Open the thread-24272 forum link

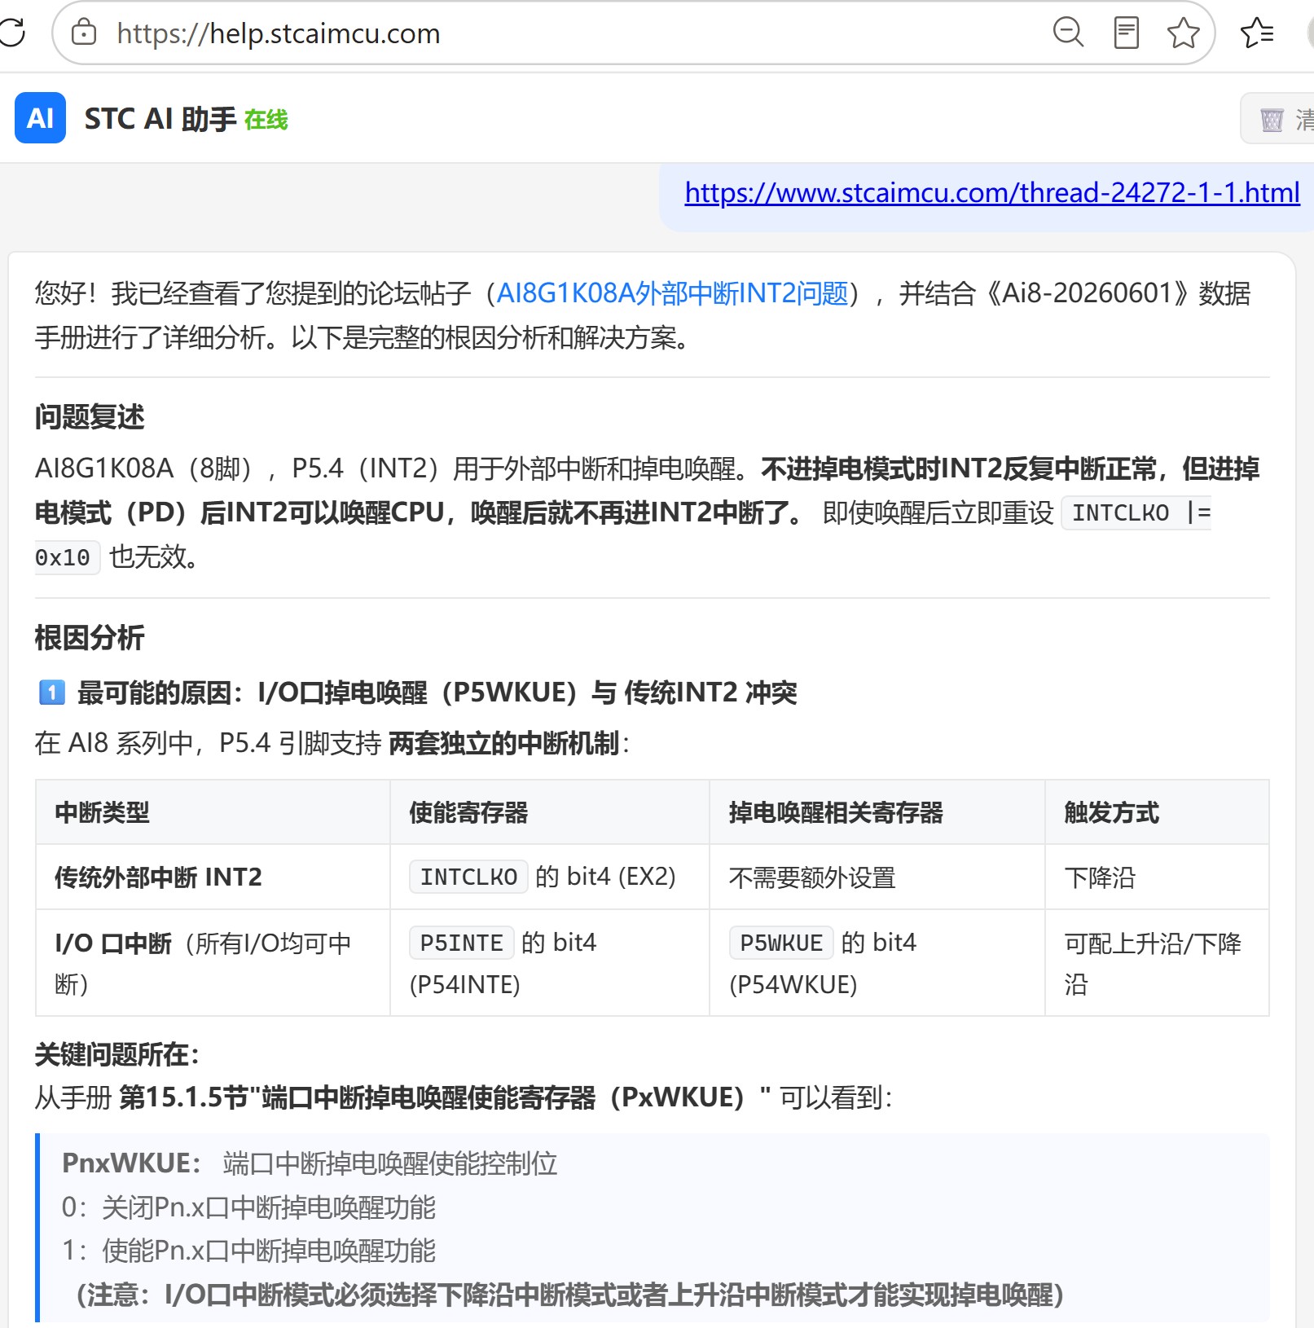pyautogui.click(x=991, y=192)
